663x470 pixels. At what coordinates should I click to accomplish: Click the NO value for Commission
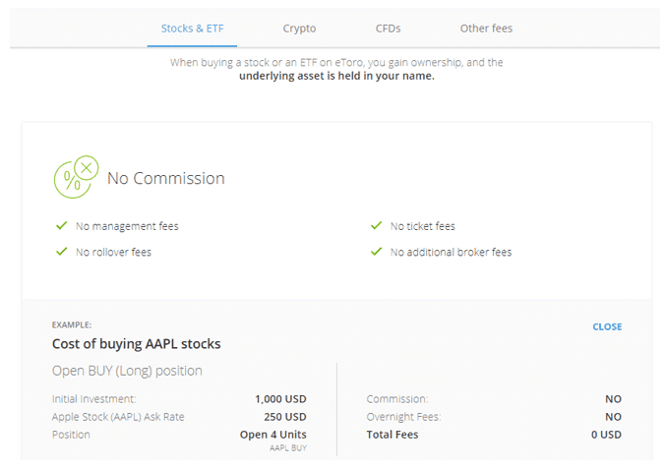pos(613,399)
